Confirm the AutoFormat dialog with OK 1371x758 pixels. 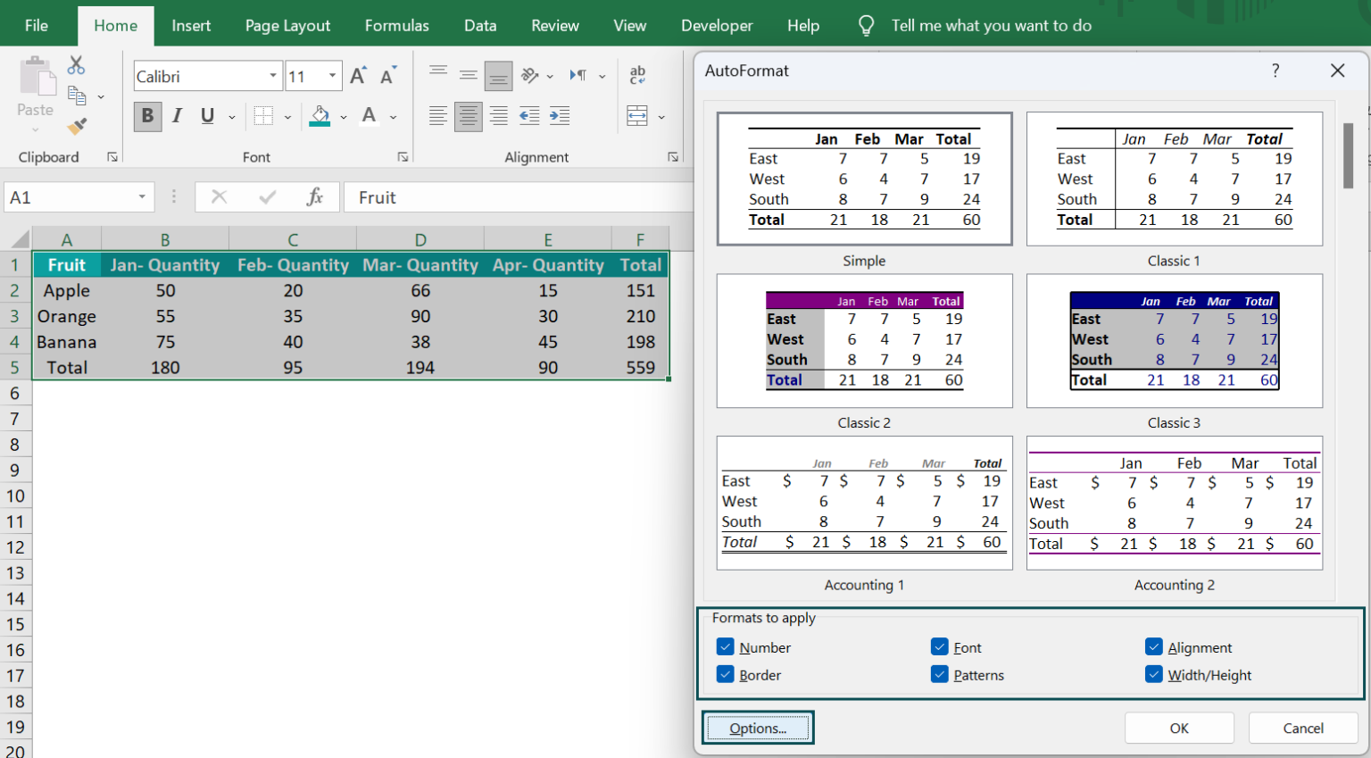(1178, 728)
